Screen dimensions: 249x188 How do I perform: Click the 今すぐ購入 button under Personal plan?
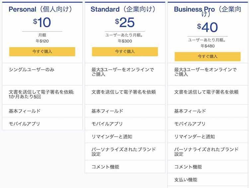tap(42, 52)
